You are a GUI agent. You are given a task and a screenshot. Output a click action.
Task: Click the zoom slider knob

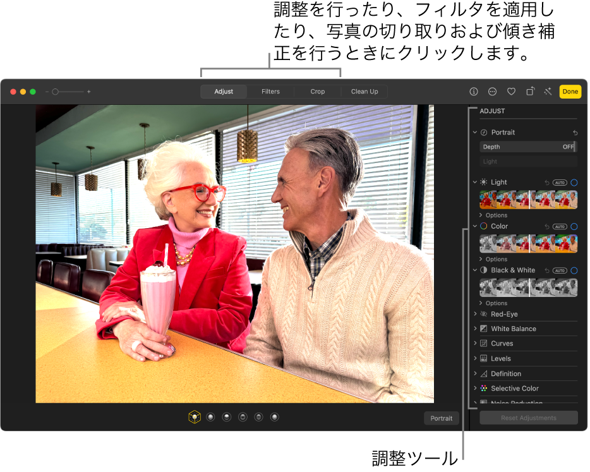pos(56,92)
